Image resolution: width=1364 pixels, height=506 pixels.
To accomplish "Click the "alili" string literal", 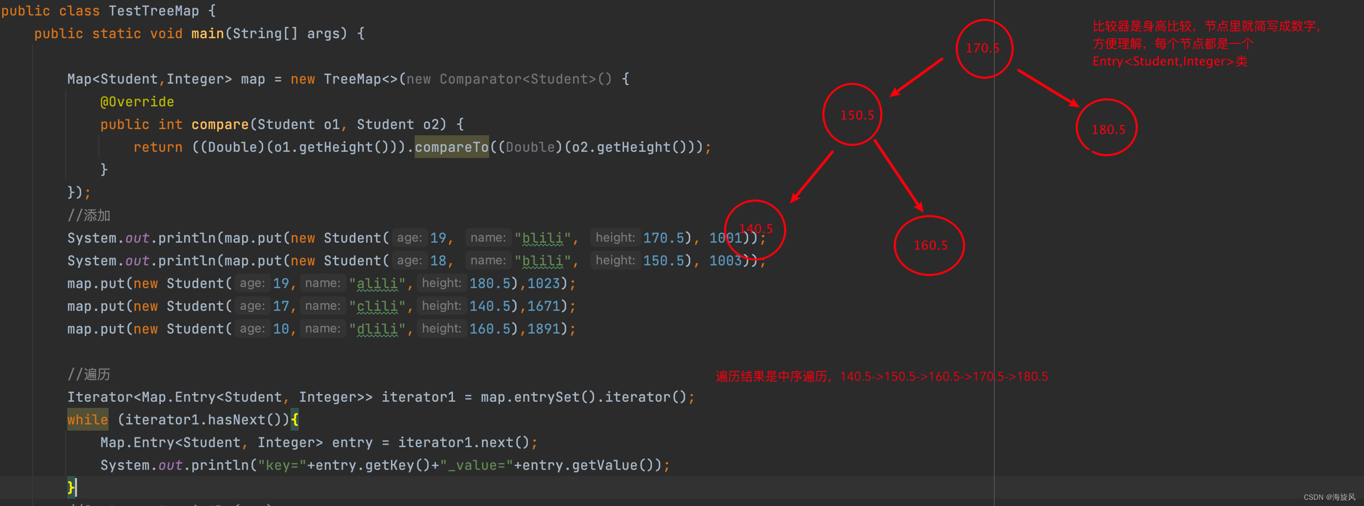I will (x=377, y=283).
